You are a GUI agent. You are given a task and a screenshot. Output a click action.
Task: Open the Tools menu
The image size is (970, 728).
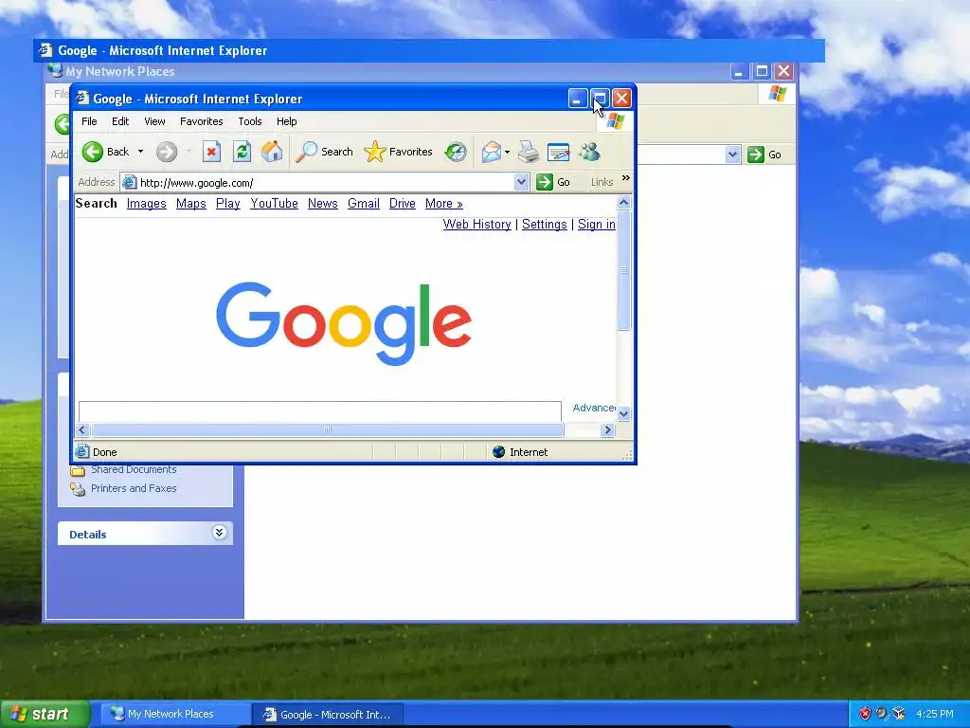(250, 121)
